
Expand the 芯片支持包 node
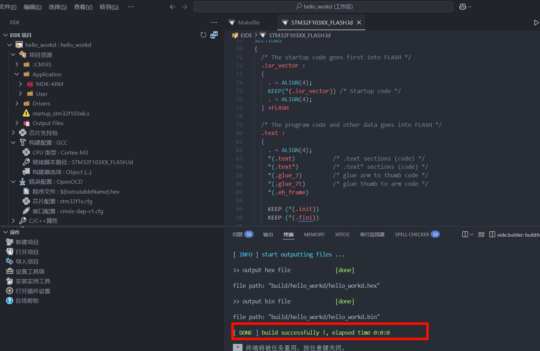coord(13,133)
